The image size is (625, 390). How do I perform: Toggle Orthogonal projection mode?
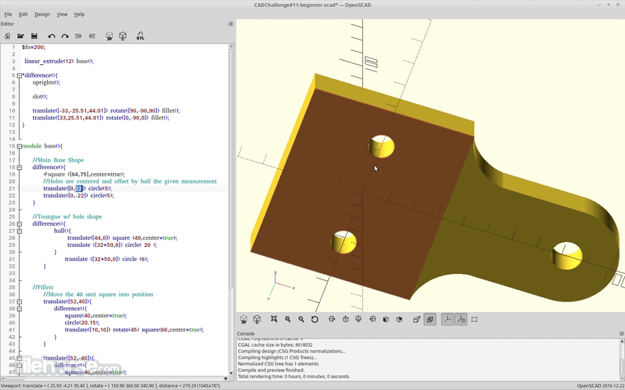[430, 319]
